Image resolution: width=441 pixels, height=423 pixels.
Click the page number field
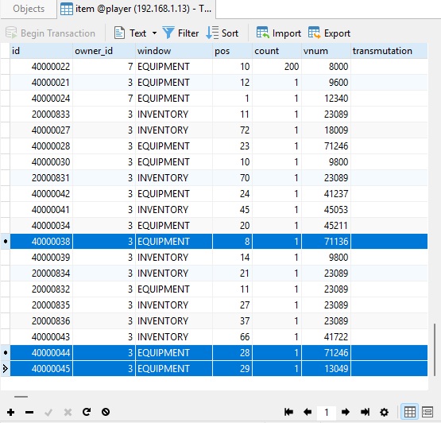(327, 413)
